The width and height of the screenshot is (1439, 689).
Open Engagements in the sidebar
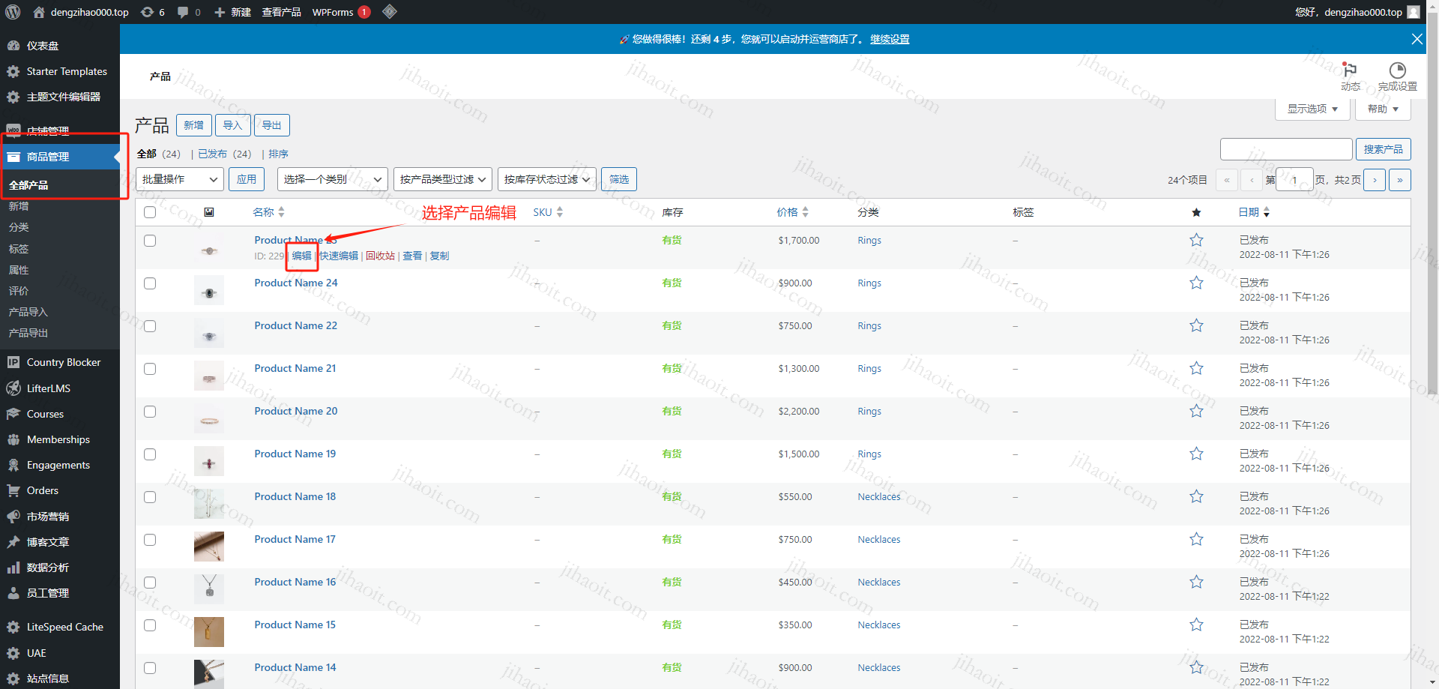point(60,465)
